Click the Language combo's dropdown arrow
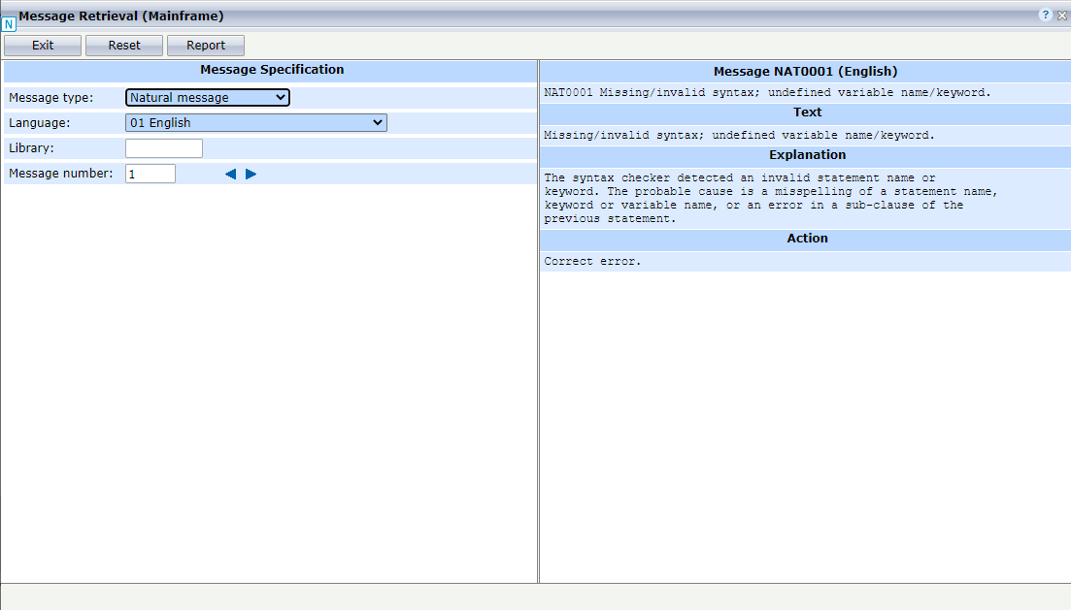The width and height of the screenshot is (1071, 610). click(377, 122)
